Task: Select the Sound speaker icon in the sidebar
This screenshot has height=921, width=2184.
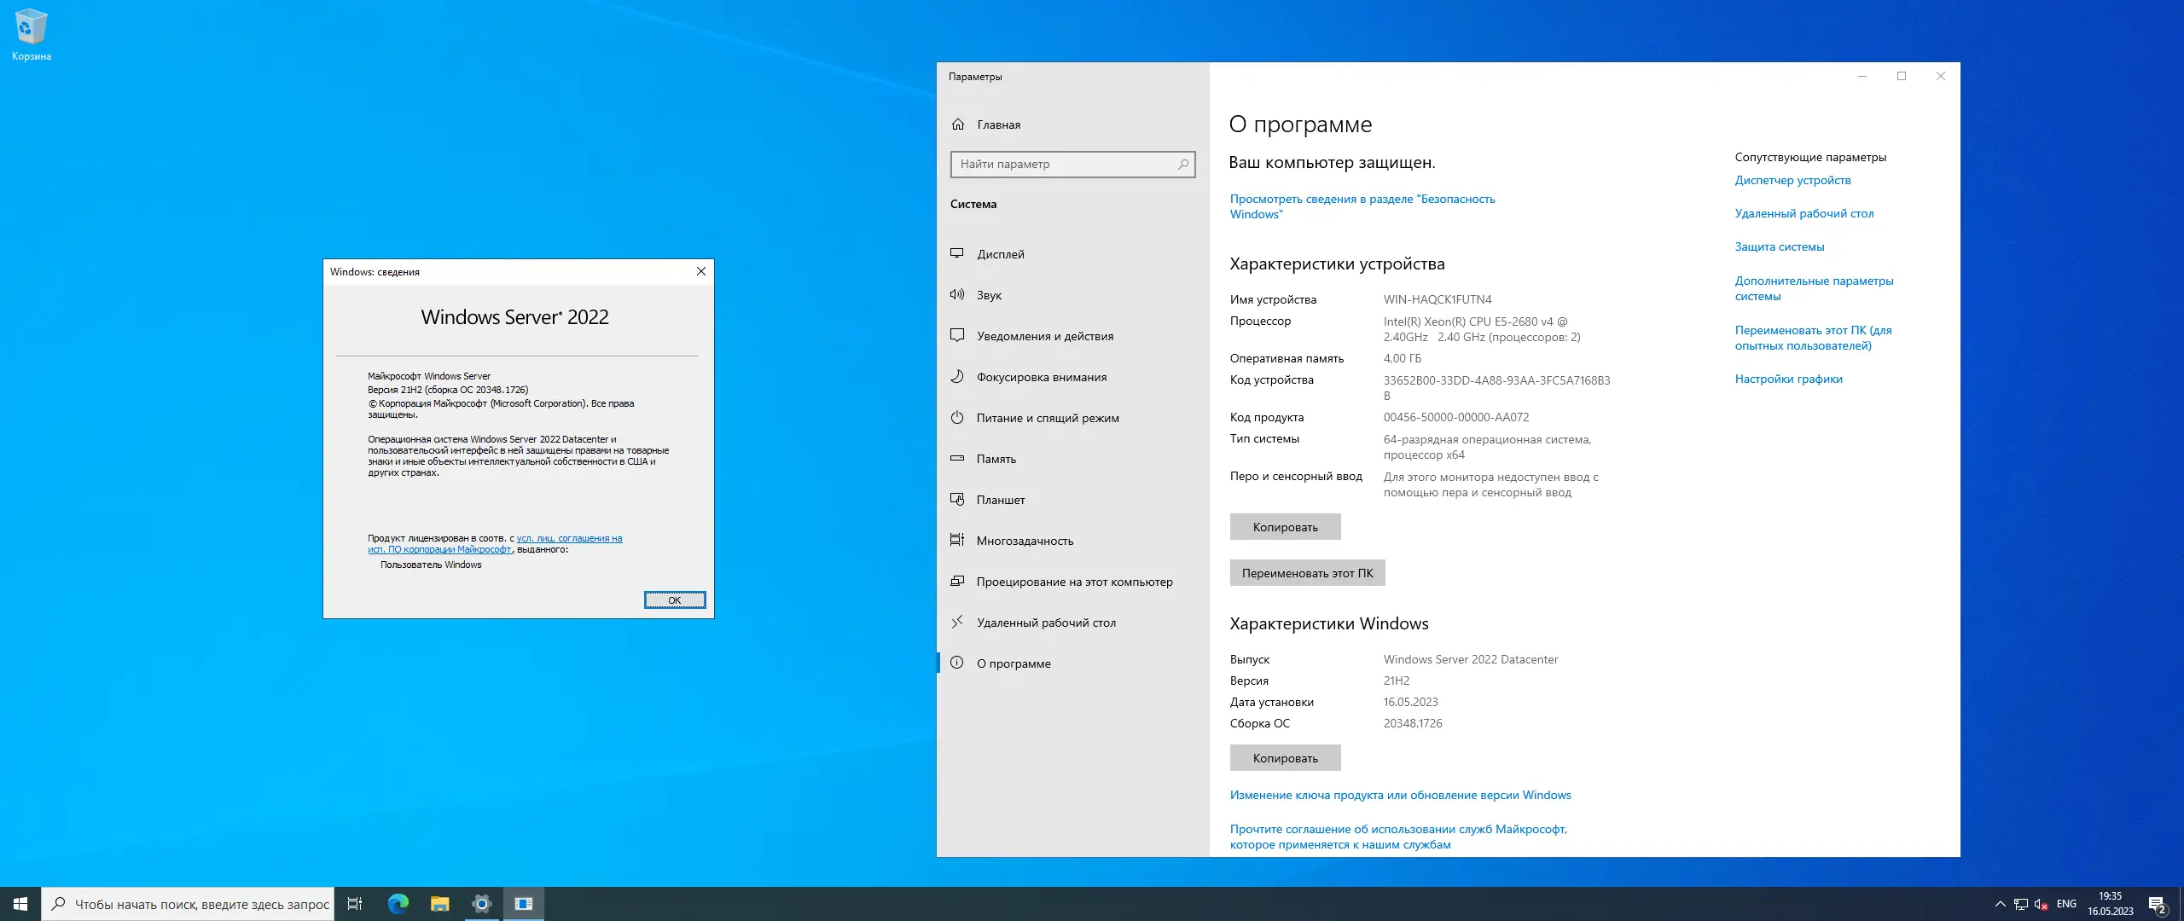Action: tap(957, 295)
